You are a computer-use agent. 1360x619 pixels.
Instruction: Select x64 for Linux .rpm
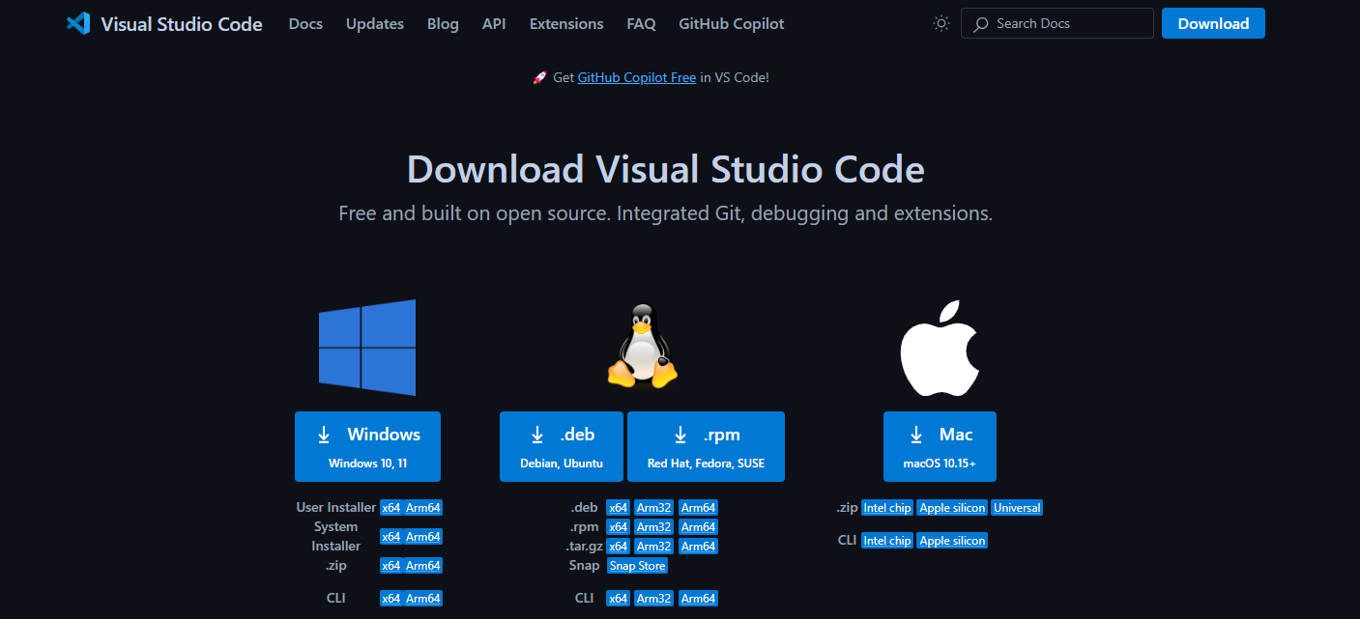pyautogui.click(x=618, y=527)
